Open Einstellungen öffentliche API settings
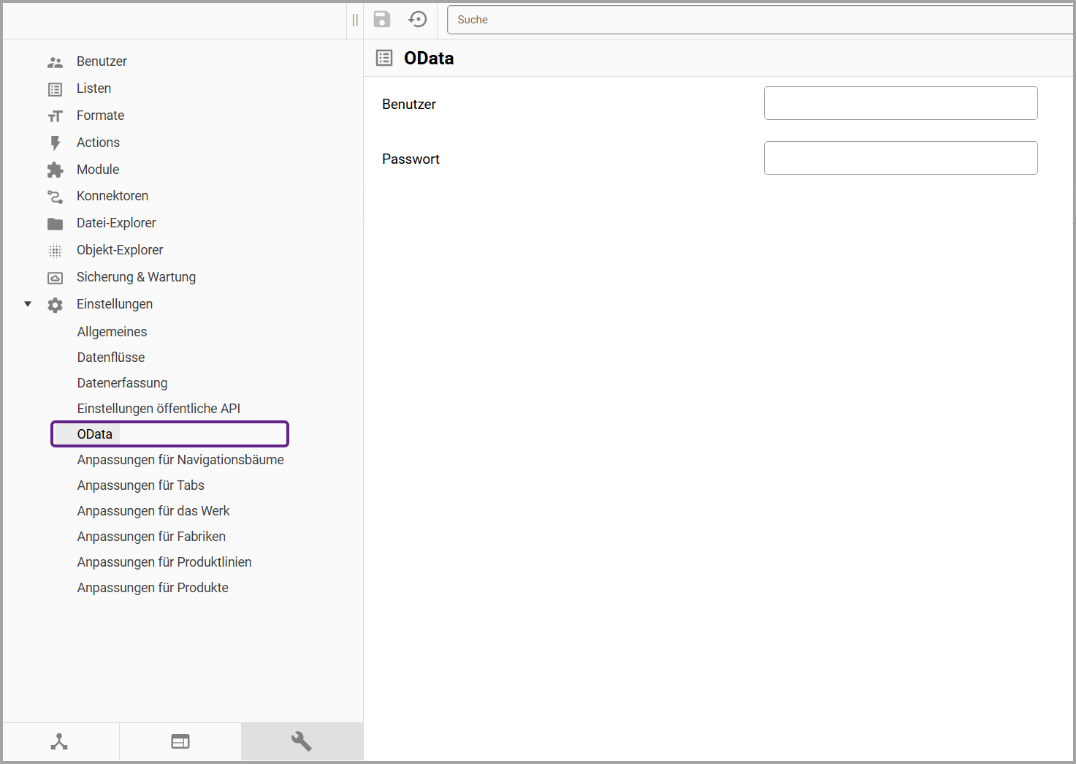This screenshot has height=764, width=1076. tap(159, 409)
